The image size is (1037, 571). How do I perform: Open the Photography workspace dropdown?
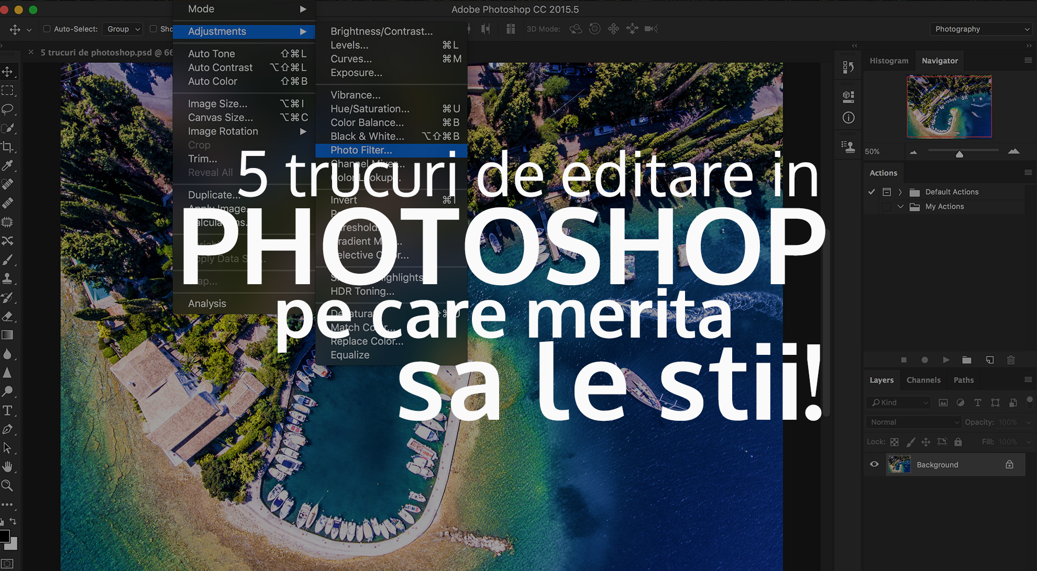pyautogui.click(x=981, y=29)
